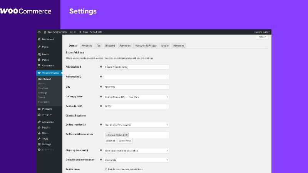The width and height of the screenshot is (308, 173).
Task: Click the Pages icon in sidebar
Action: (39, 60)
